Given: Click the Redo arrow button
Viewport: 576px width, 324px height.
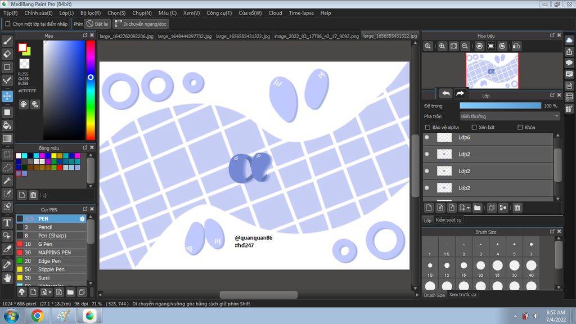Looking at the screenshot, I should [x=460, y=93].
